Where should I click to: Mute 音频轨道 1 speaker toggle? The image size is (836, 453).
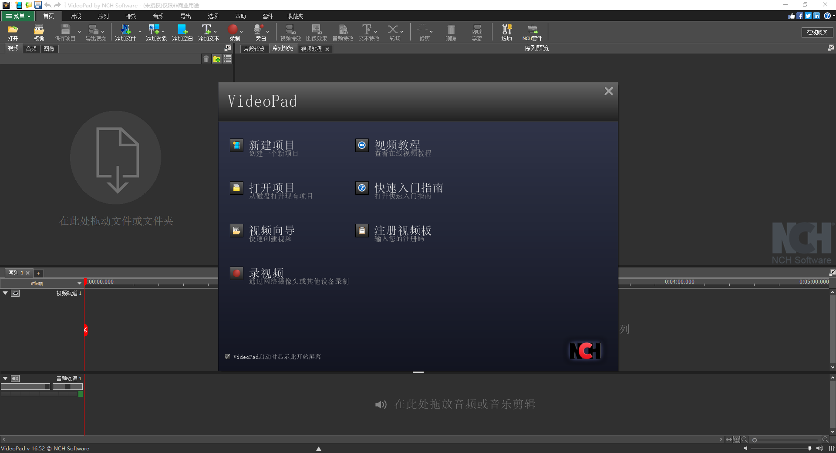pos(15,379)
